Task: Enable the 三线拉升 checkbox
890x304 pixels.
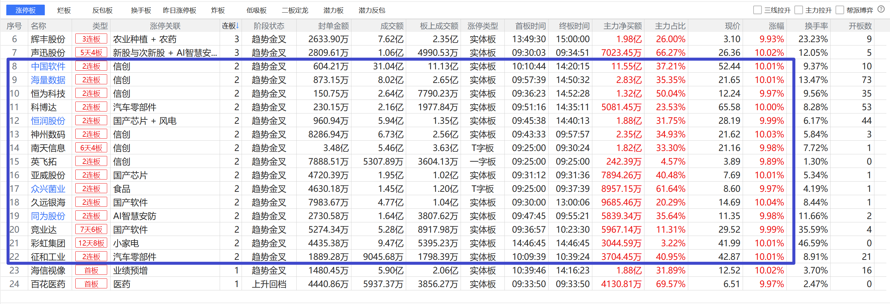Action: [x=757, y=10]
